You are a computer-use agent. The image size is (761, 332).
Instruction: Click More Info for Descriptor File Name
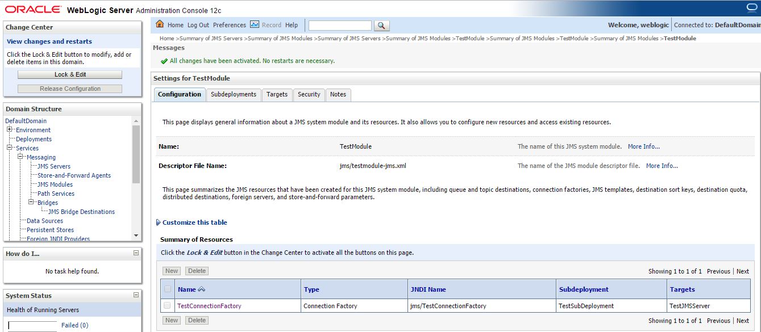pos(662,166)
